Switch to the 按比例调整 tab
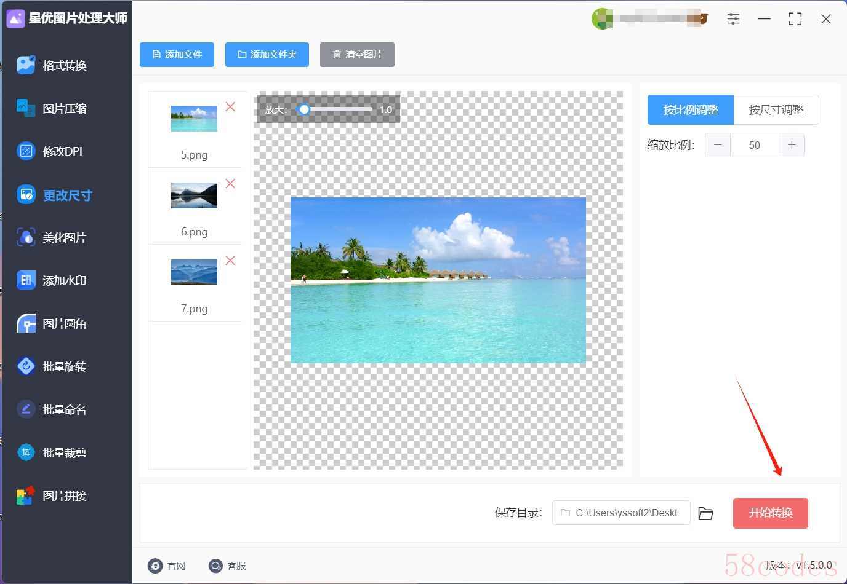This screenshot has width=847, height=584. (x=691, y=110)
